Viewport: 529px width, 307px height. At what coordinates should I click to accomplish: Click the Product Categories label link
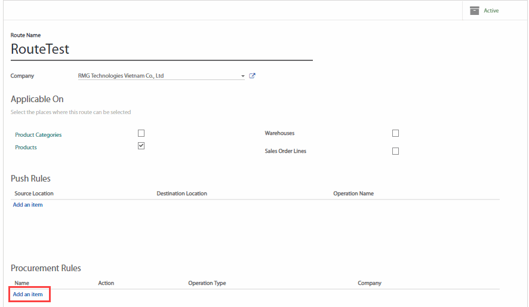[x=38, y=135]
